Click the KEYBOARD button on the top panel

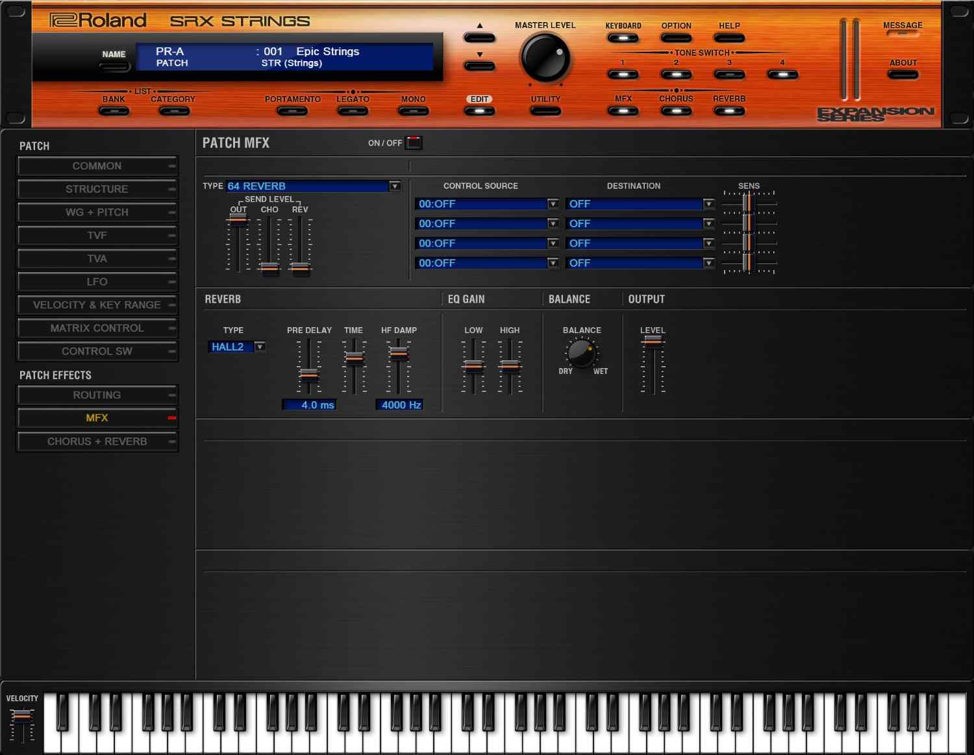pyautogui.click(x=623, y=38)
